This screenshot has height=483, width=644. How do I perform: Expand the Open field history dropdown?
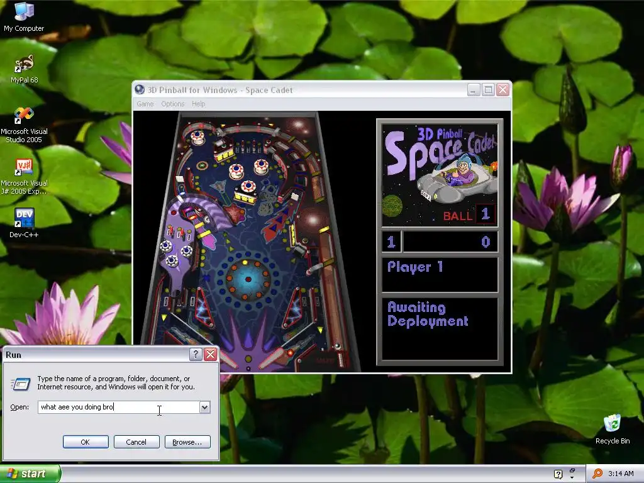tap(204, 407)
